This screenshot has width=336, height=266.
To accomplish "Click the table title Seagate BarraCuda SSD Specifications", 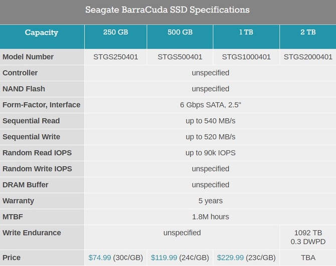I will point(167,10).
